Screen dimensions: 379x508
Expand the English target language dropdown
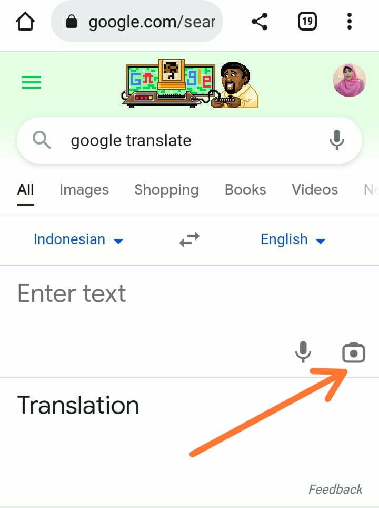pos(293,239)
